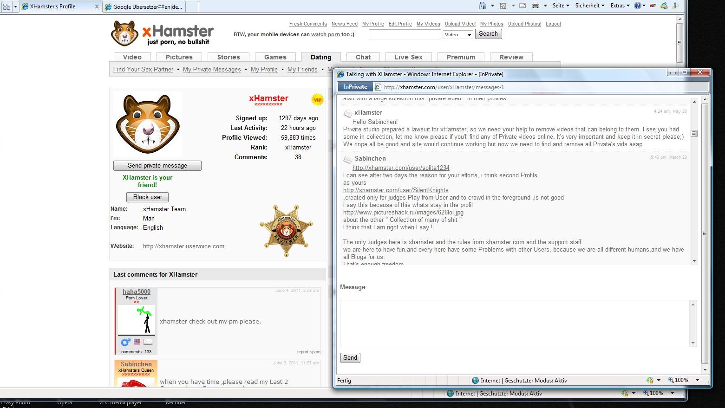
Task: Click the yellow VIP badge on the profile
Action: [x=318, y=100]
